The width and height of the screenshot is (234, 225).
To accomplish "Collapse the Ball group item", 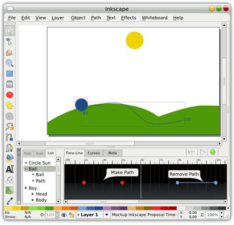I will (26, 169).
